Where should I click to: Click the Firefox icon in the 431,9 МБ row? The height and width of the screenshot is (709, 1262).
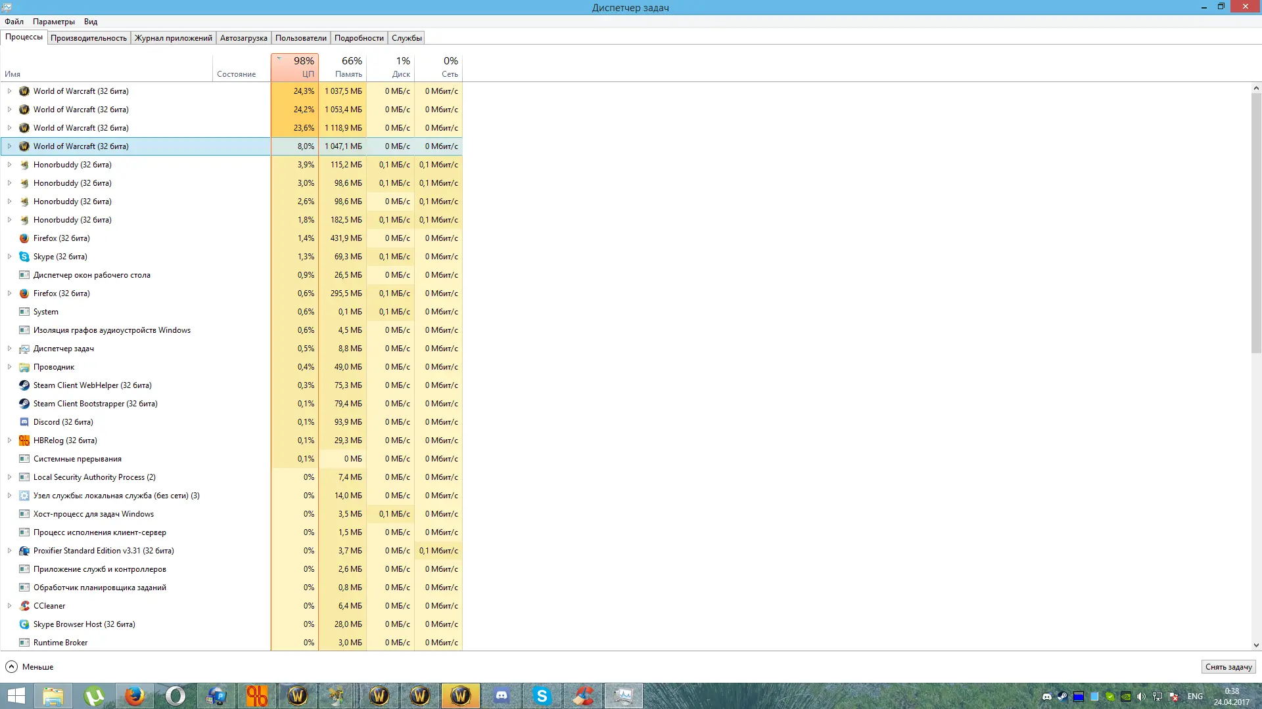click(24, 238)
